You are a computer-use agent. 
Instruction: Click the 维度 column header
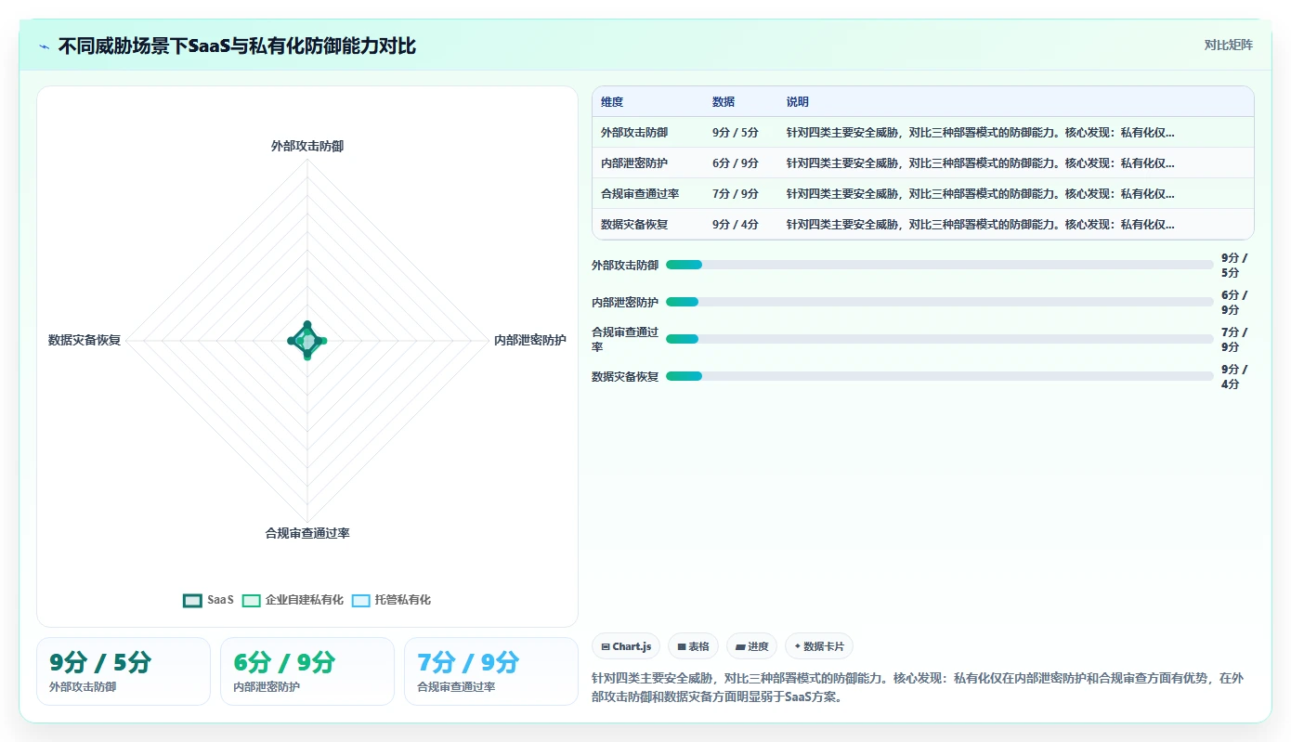click(612, 101)
